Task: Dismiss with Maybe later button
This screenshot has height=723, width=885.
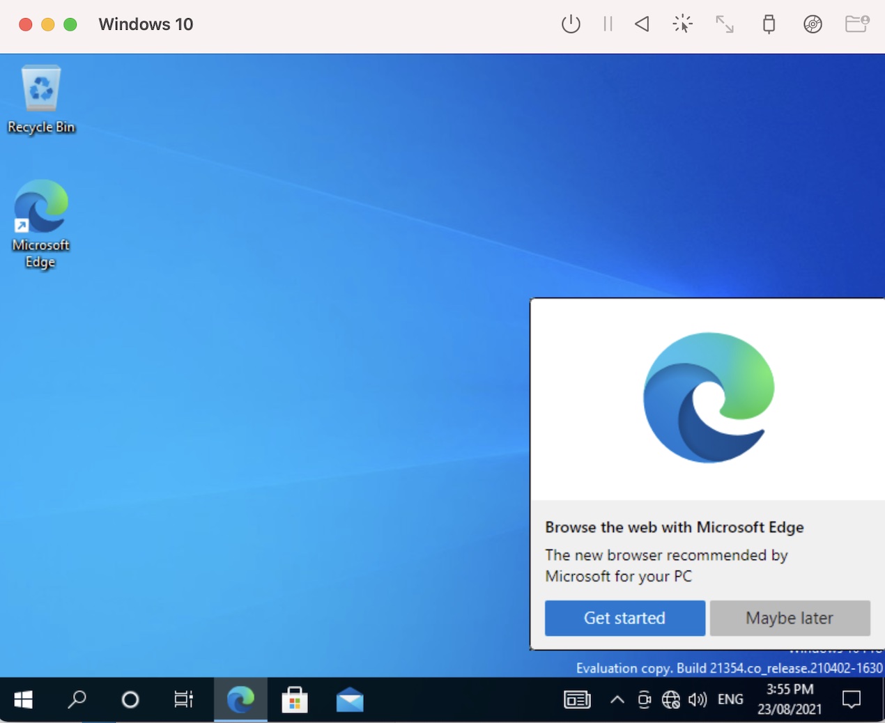Action: pyautogui.click(x=790, y=618)
